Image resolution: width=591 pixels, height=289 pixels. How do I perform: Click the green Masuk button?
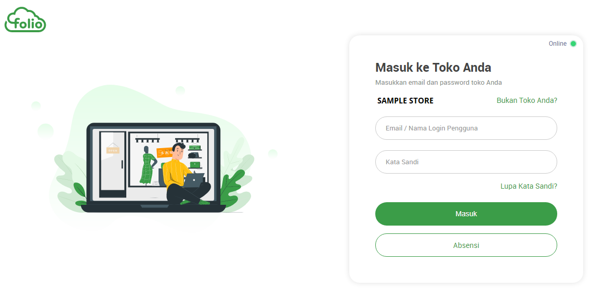tap(466, 214)
